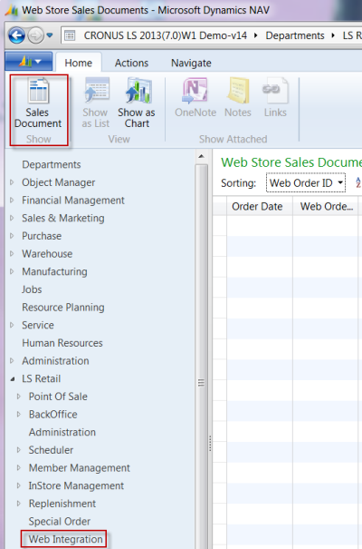This screenshot has width=362, height=549.
Task: Open the Sales Document ribbon button
Action: click(x=38, y=103)
